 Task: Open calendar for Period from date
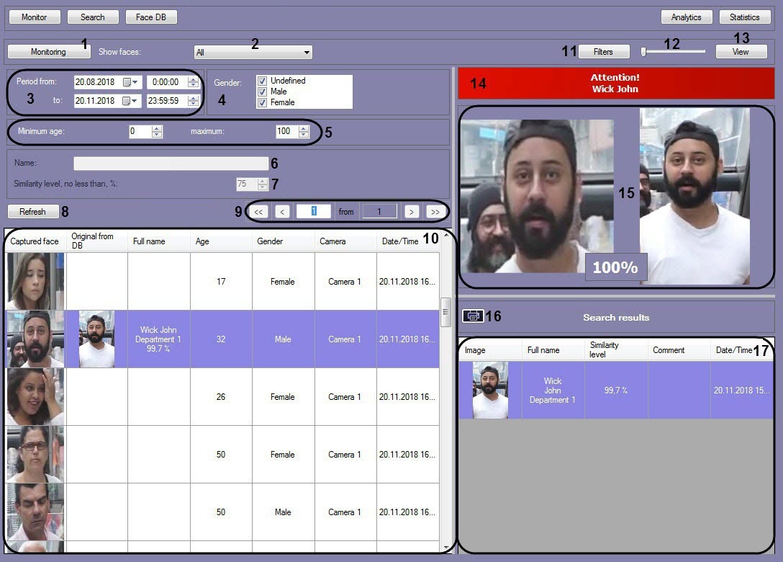coord(130,82)
